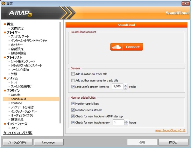Enable Add duration to track title
This screenshot has height=148, width=191.
point(73,74)
